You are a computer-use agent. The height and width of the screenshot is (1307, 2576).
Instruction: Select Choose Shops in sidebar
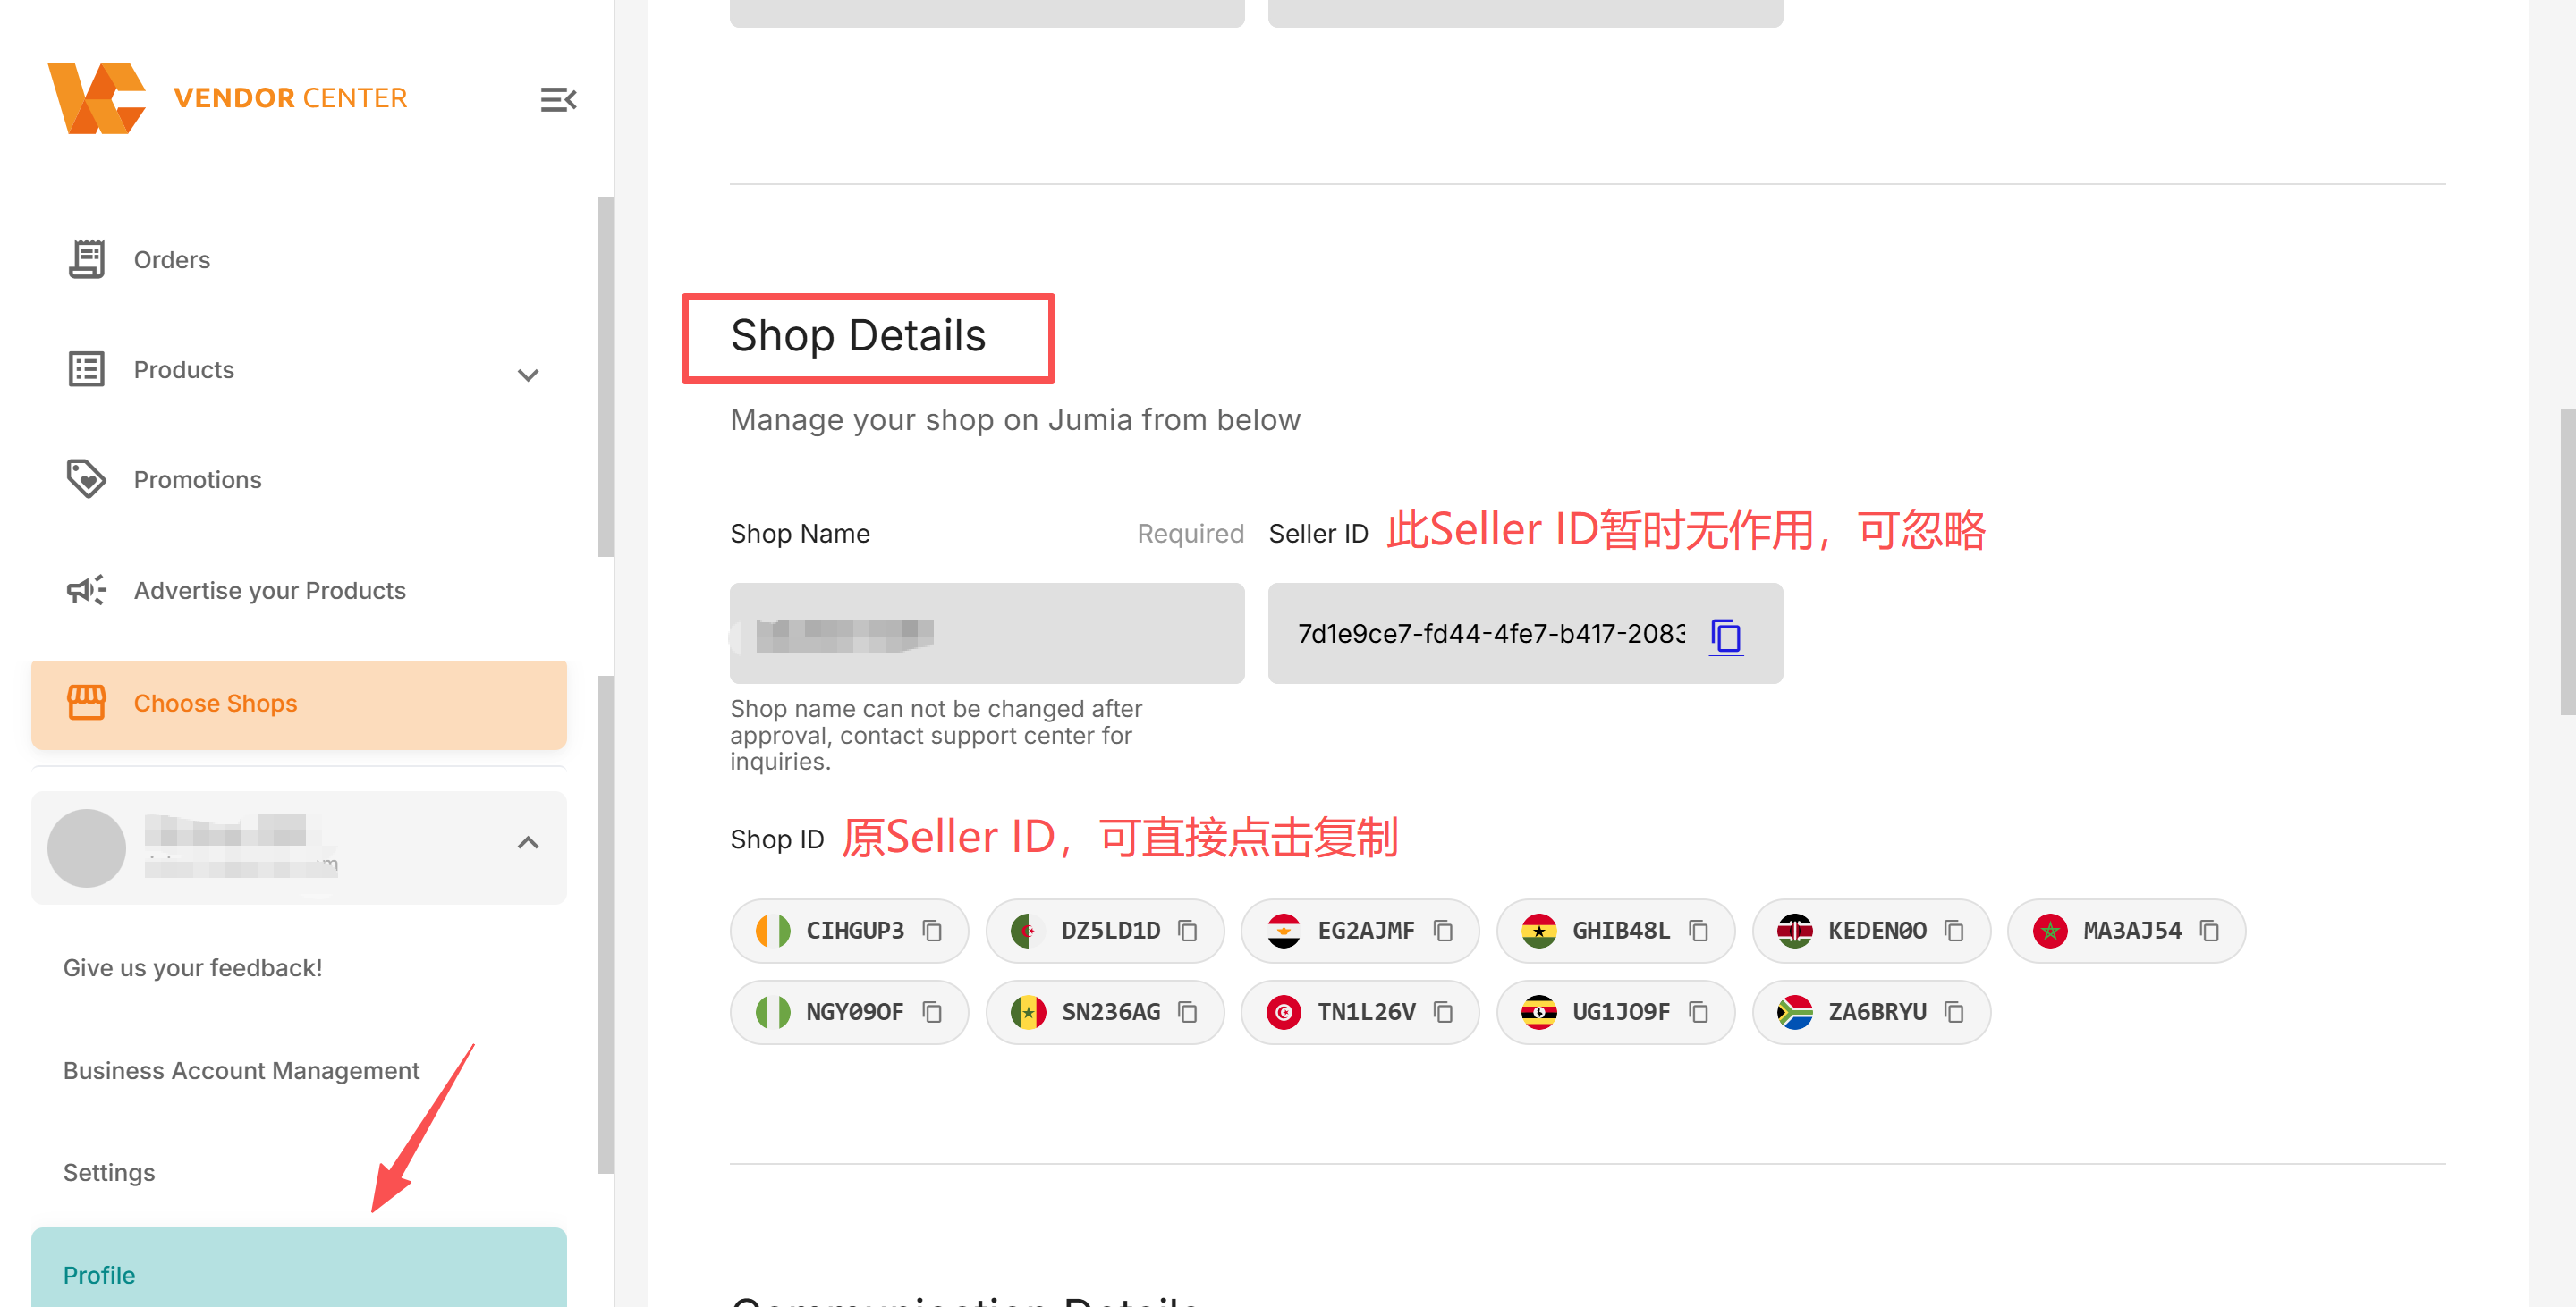click(x=299, y=704)
